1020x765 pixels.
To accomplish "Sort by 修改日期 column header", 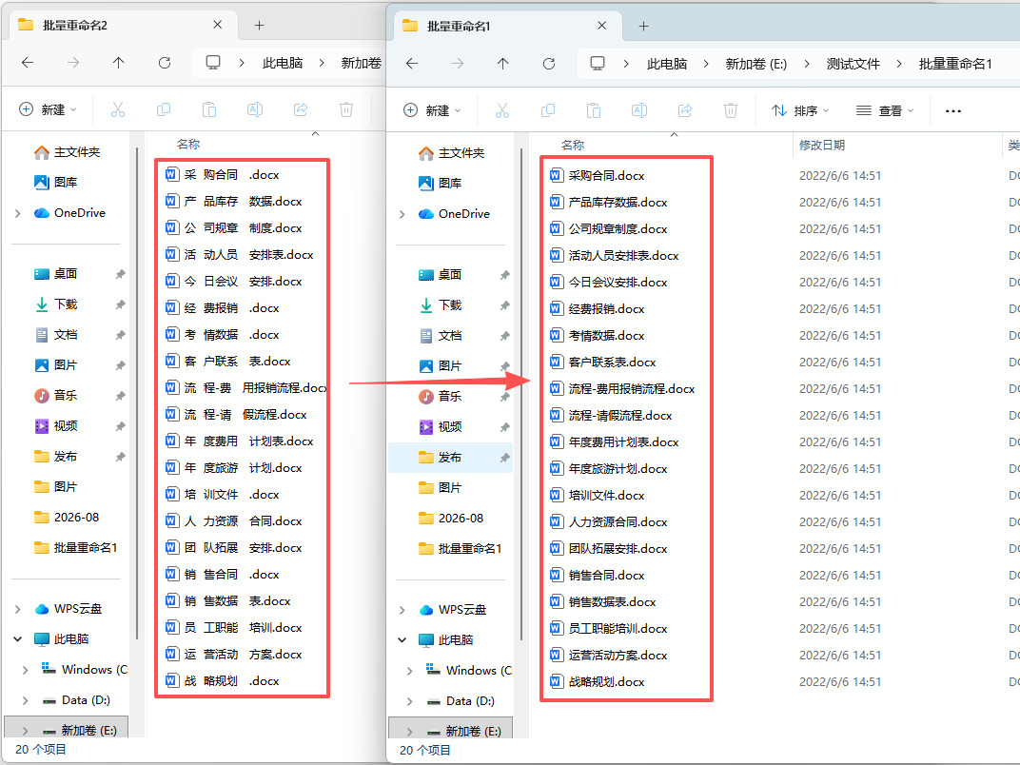I will [821, 145].
